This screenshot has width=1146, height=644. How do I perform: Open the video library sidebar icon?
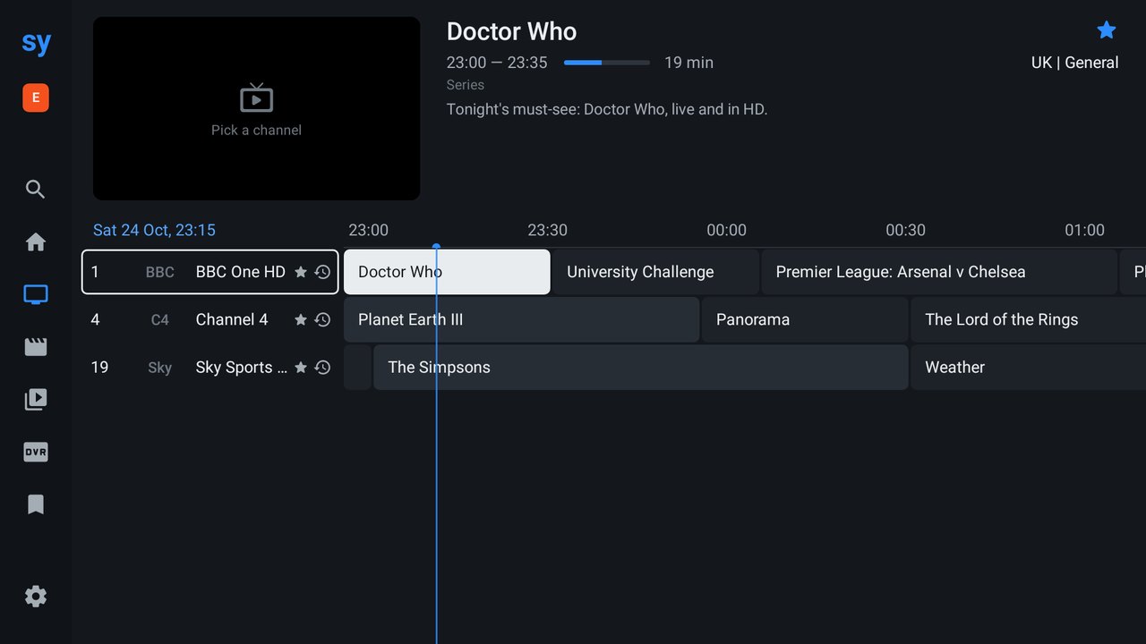pyautogui.click(x=36, y=399)
